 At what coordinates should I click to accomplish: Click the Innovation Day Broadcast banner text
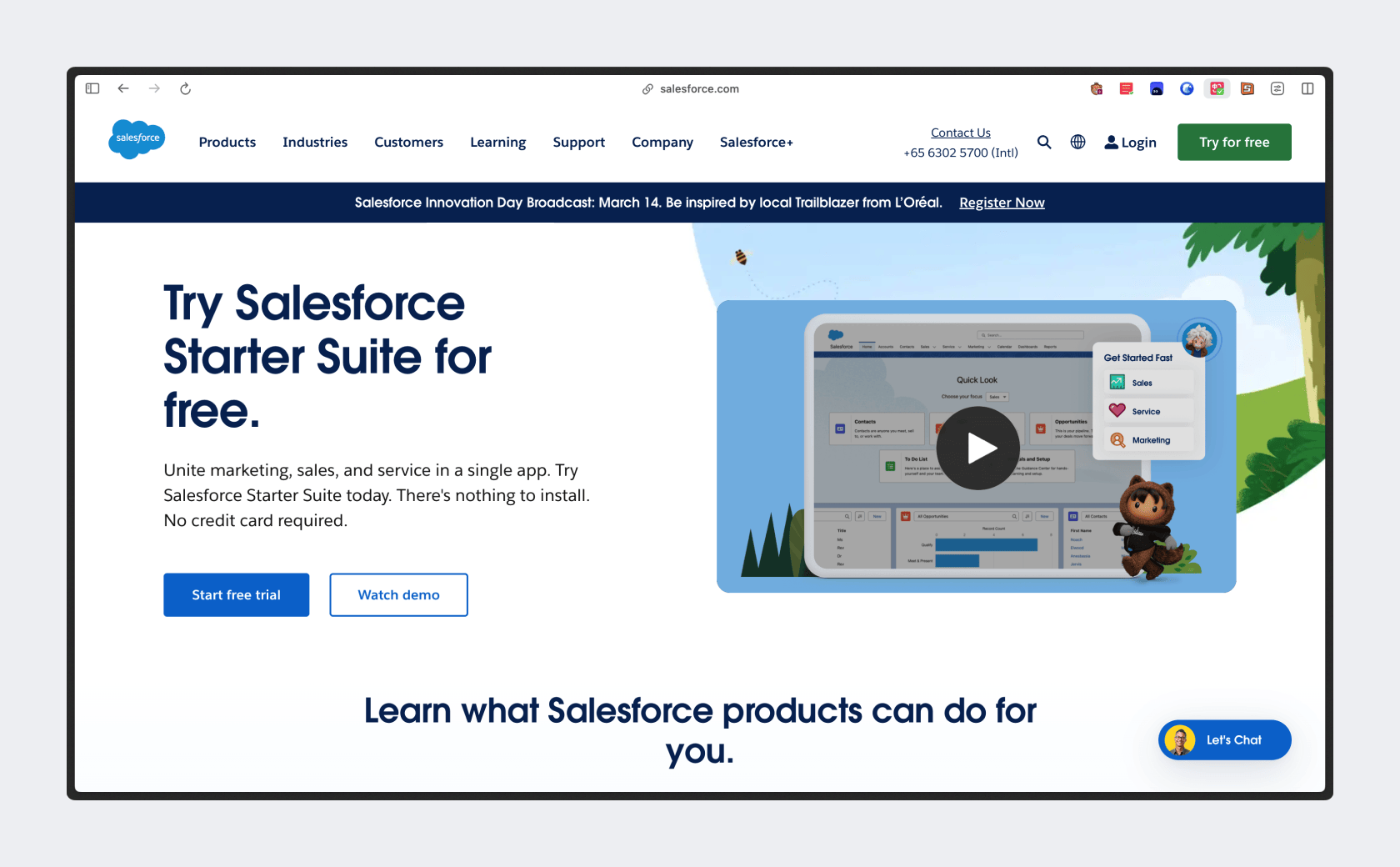click(x=648, y=203)
